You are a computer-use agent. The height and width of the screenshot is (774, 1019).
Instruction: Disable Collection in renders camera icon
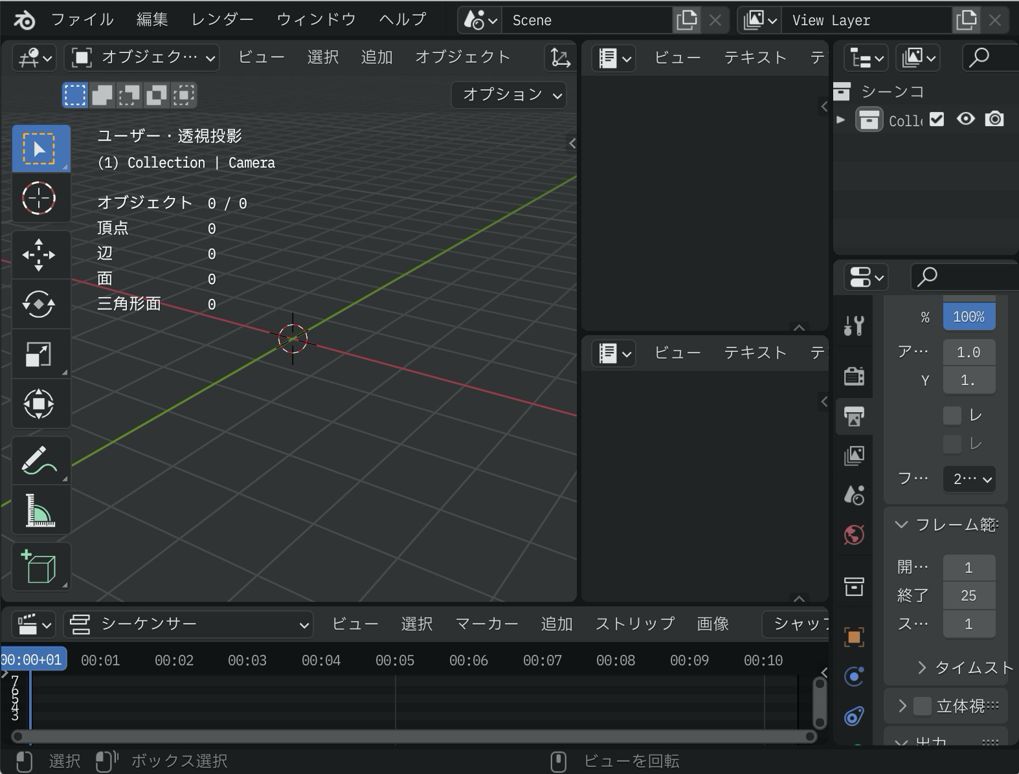coord(994,119)
